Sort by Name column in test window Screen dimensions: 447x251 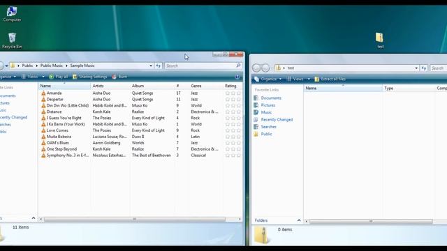pyautogui.click(x=343, y=89)
